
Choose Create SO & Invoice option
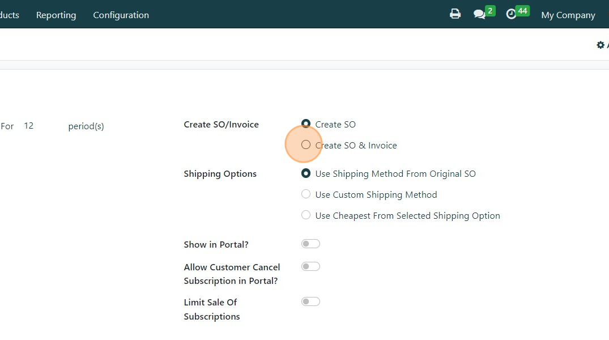pos(306,145)
